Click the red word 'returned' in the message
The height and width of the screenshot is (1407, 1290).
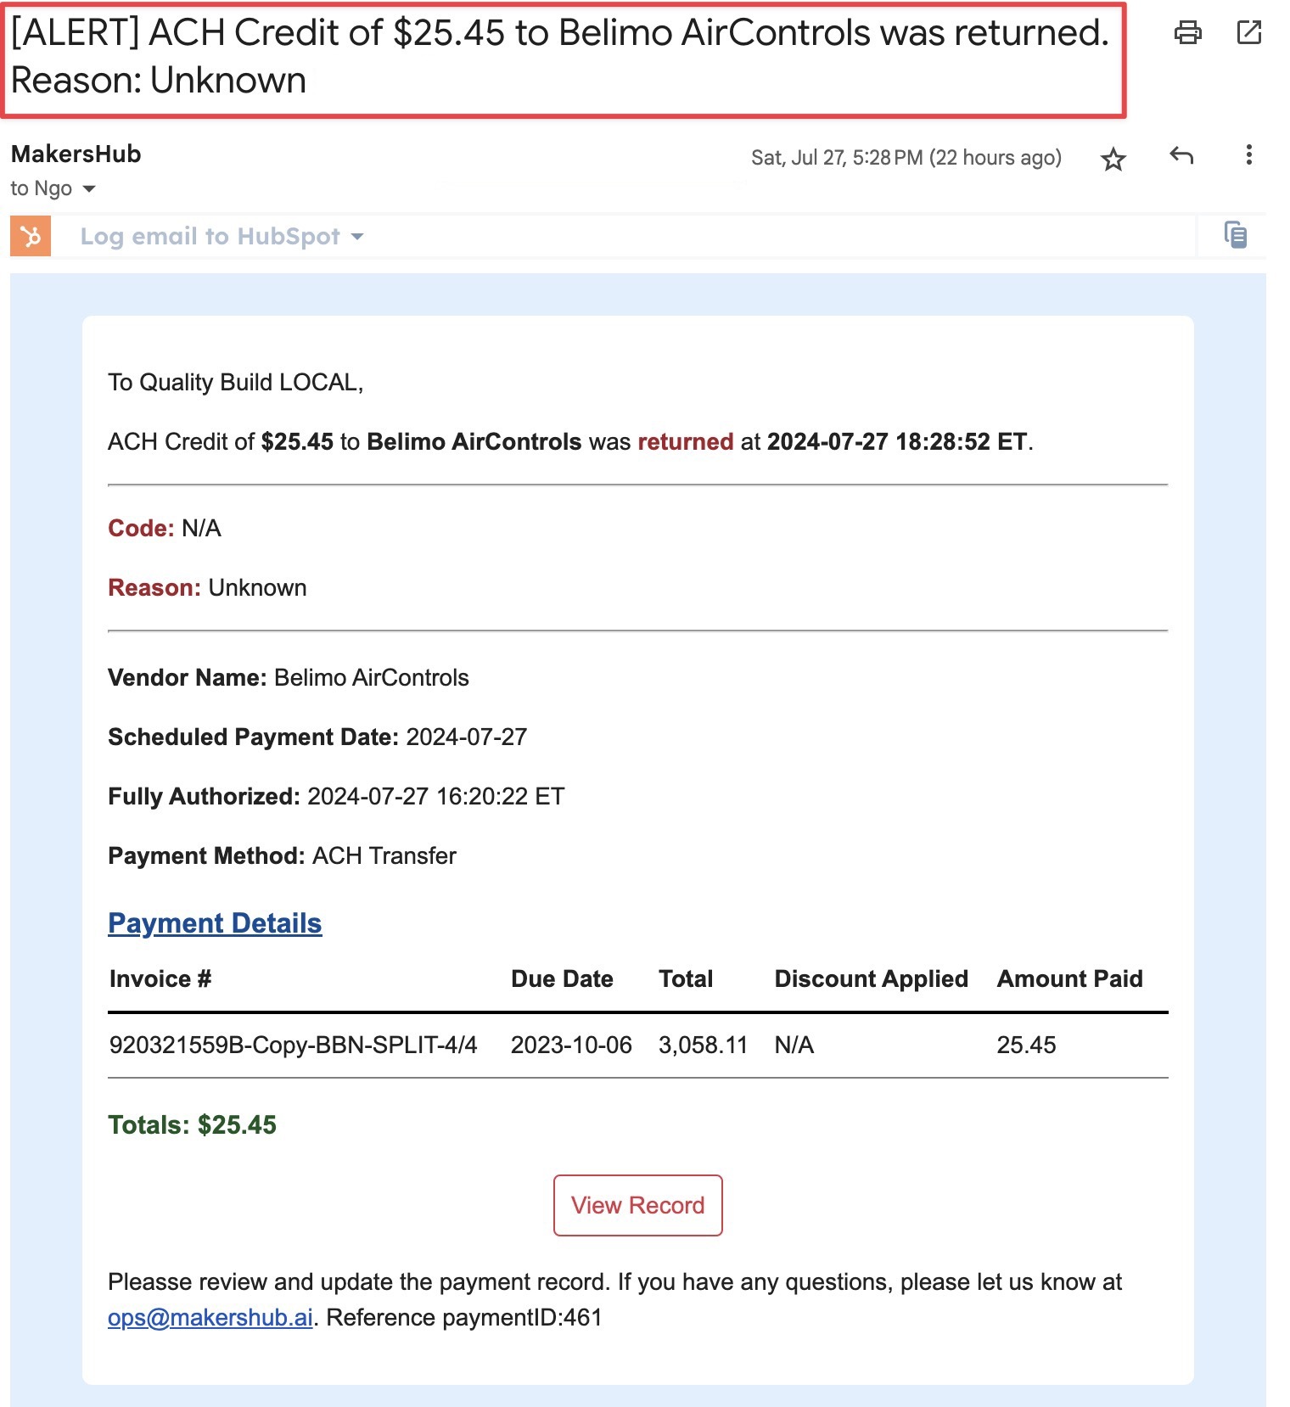click(x=685, y=441)
